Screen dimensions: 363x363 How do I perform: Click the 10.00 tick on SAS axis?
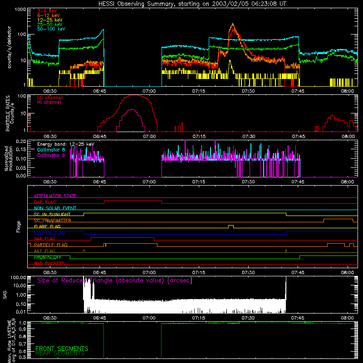pyautogui.click(x=20, y=285)
